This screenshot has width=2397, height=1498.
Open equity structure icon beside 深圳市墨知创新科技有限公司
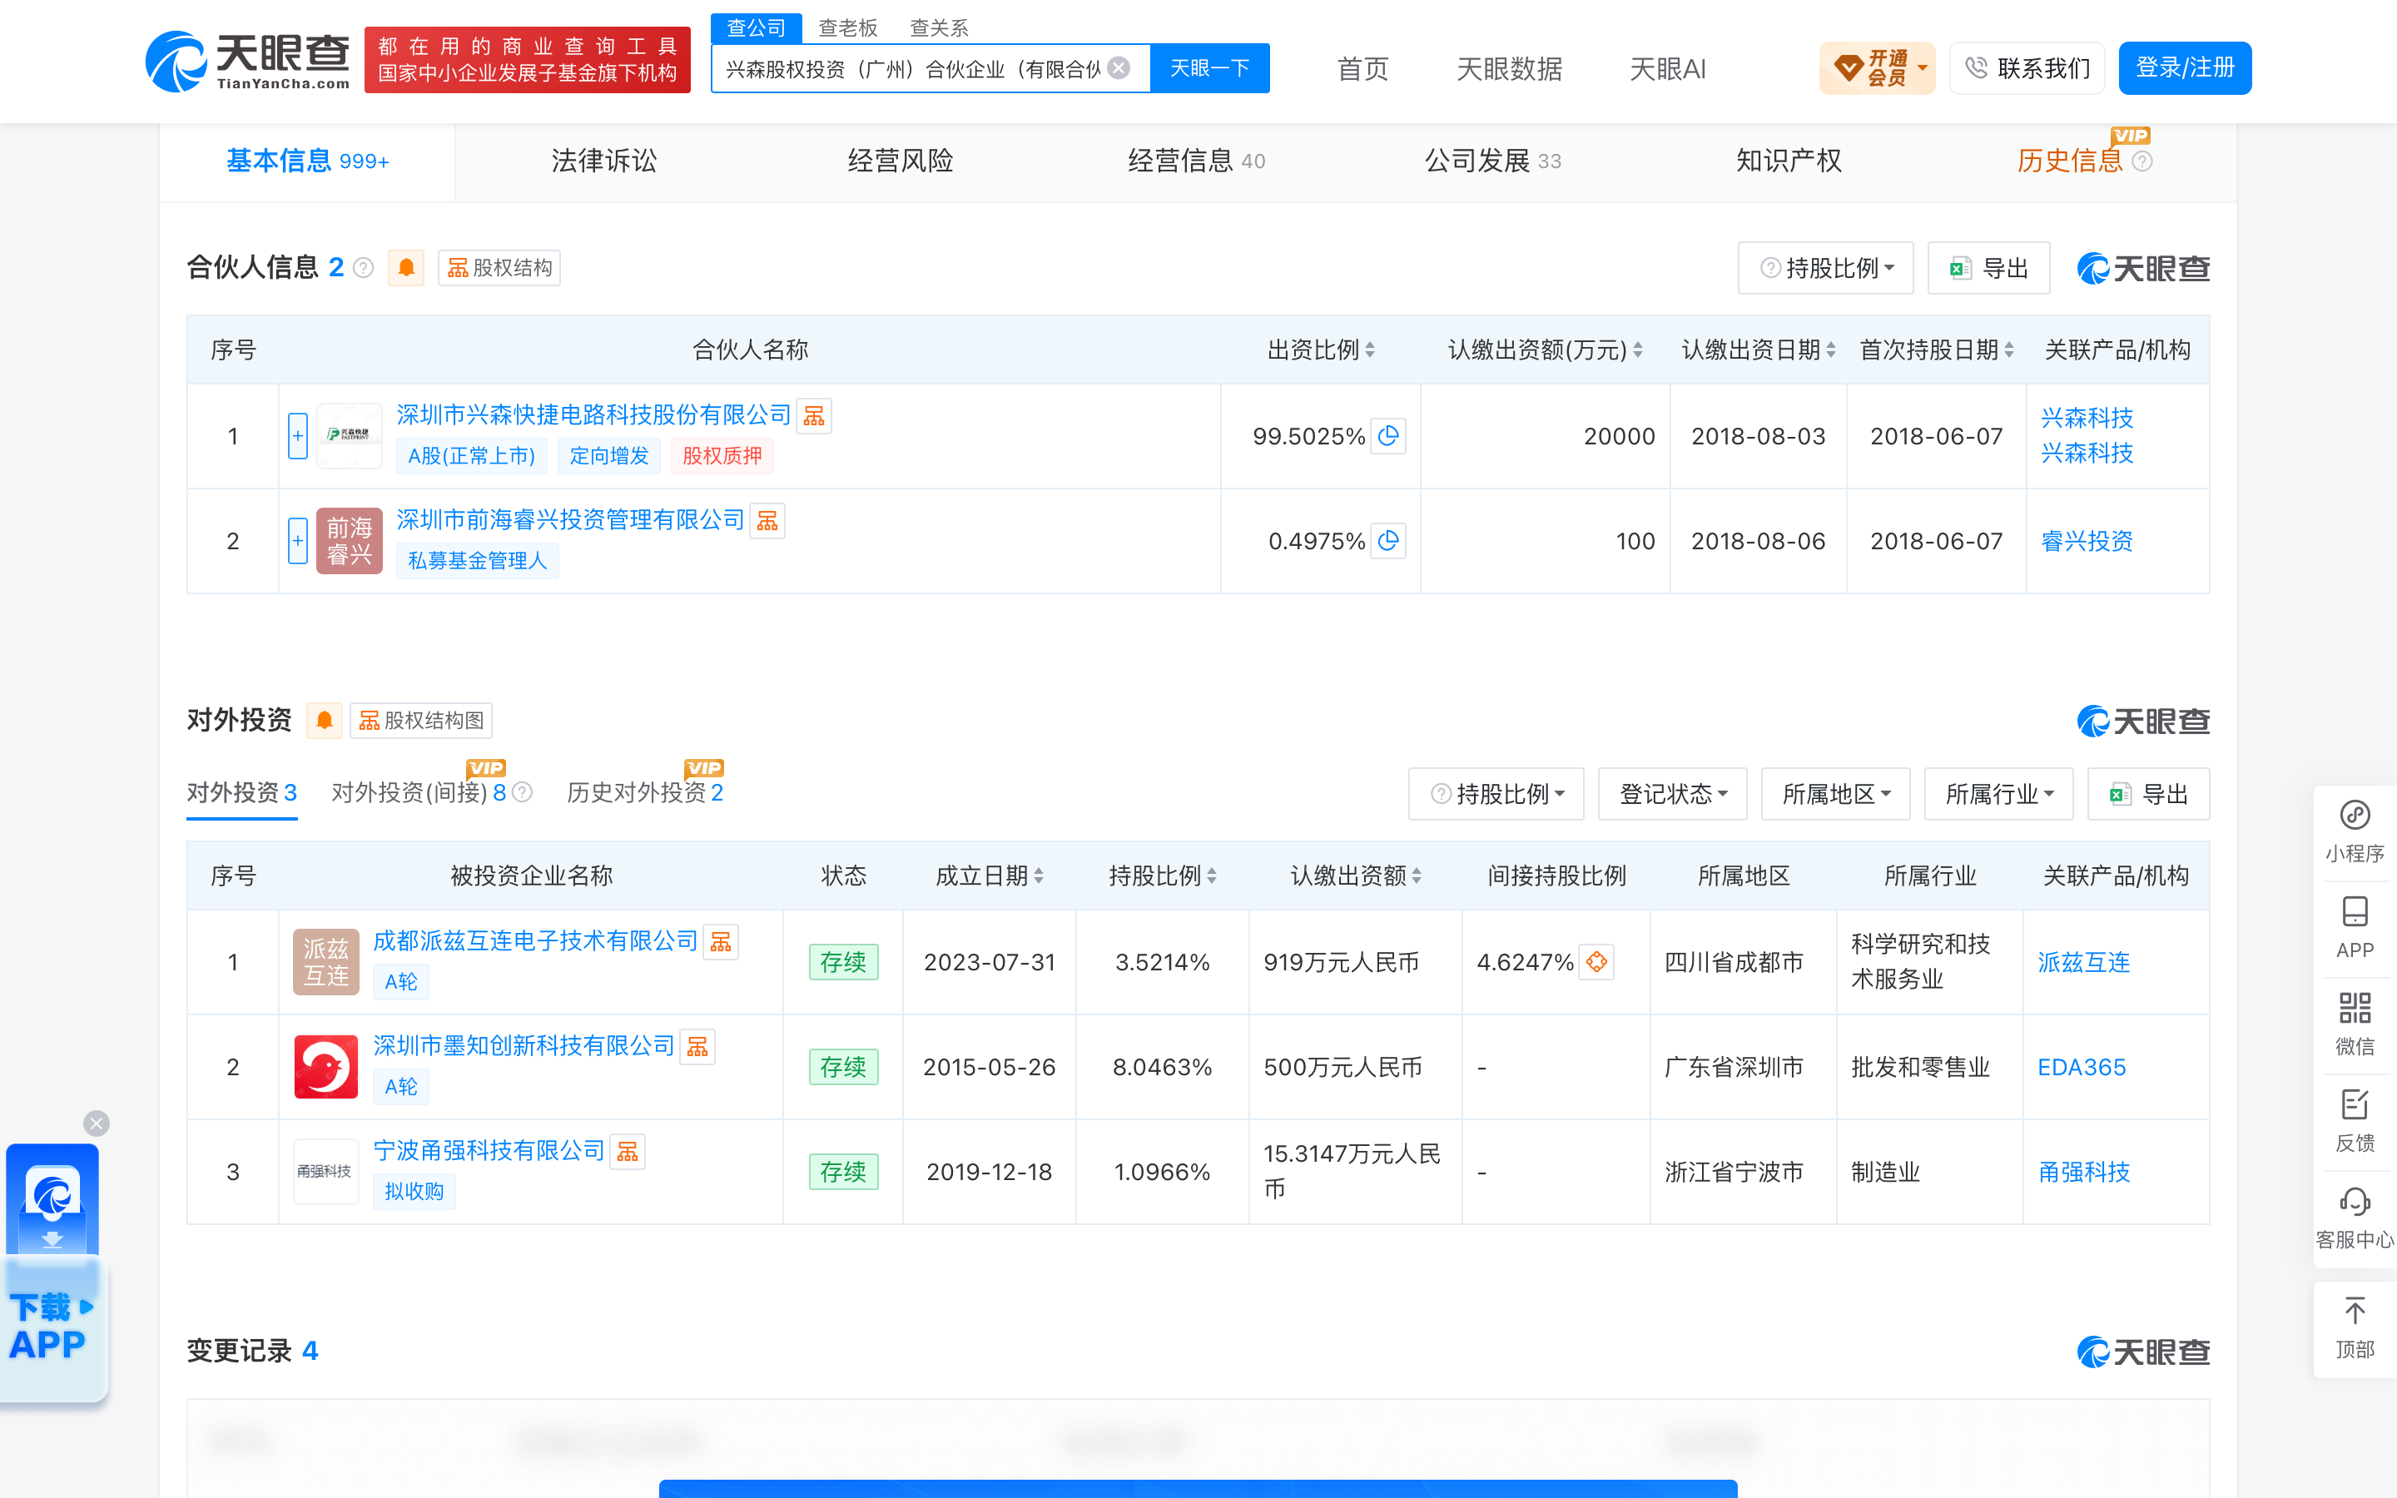click(x=697, y=1047)
